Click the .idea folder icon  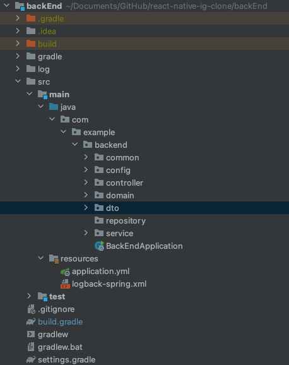[31, 31]
